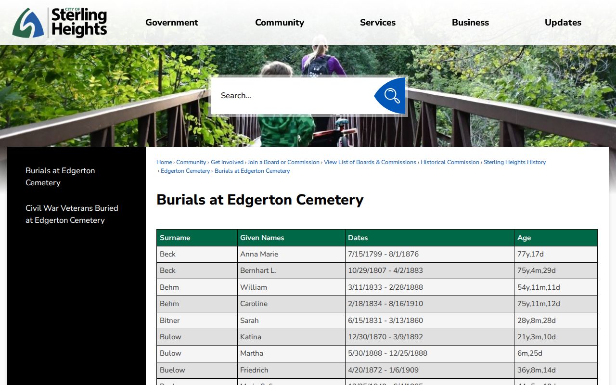
Task: Click age 6m,25d cell
Action: (556, 353)
